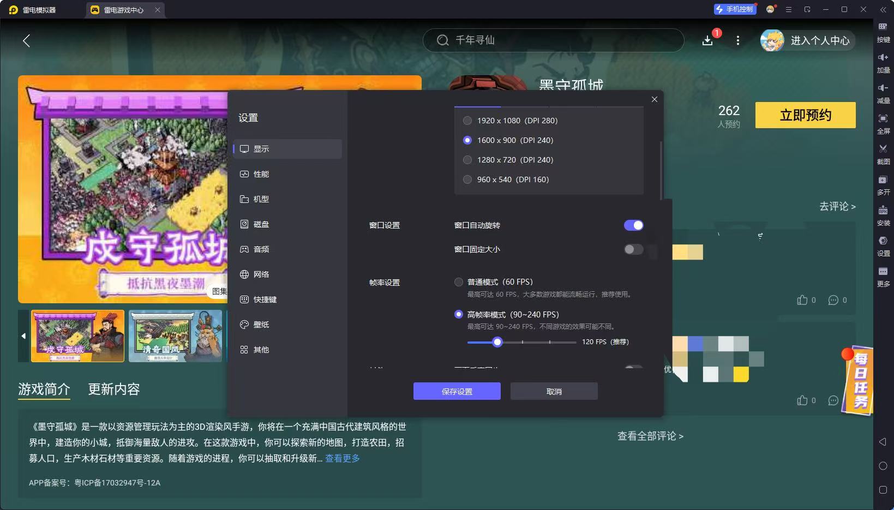Close the 雷电游戏中心 tab
The width and height of the screenshot is (894, 510).
pyautogui.click(x=157, y=10)
